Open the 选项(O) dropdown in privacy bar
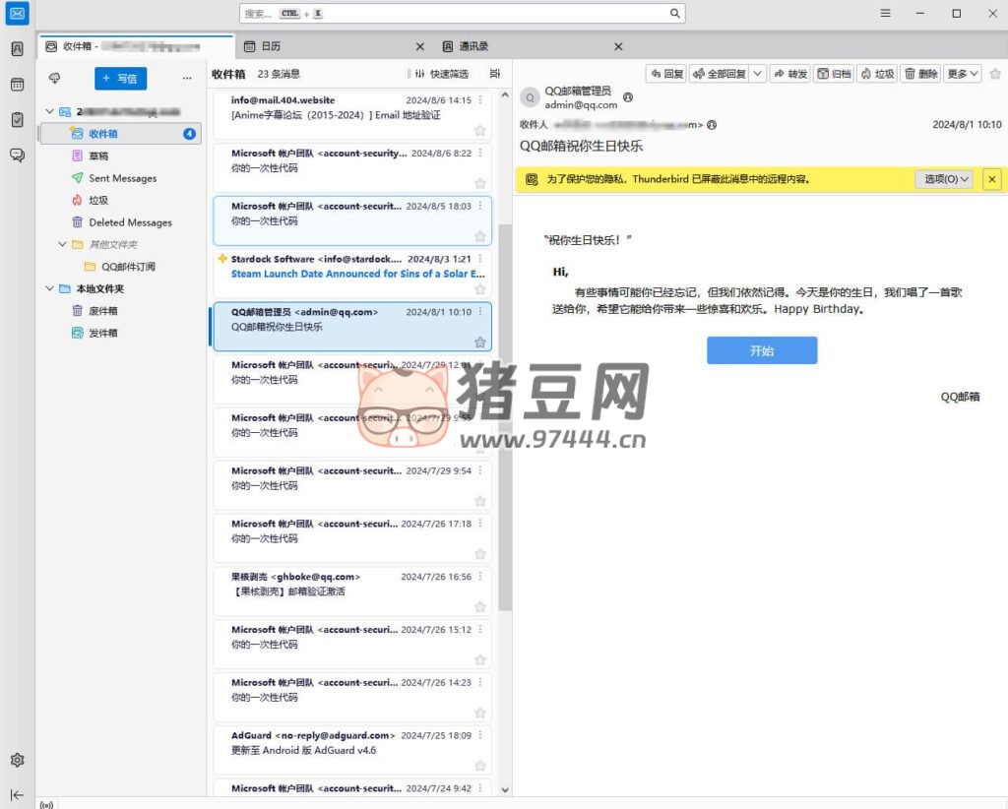 (946, 179)
